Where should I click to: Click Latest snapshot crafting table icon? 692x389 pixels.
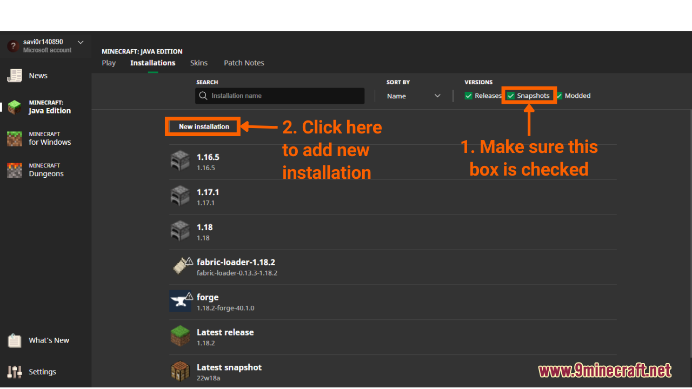[x=180, y=371]
